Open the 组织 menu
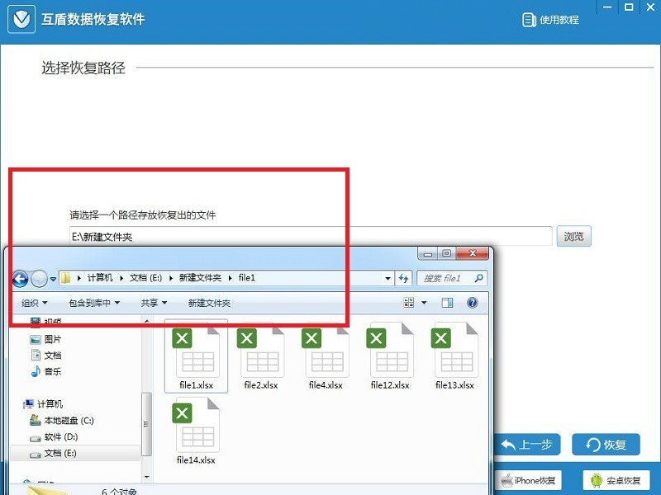Screen dimensions: 661x495 34,303
